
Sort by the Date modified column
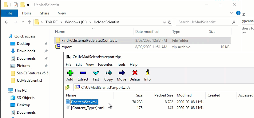pos(147,32)
